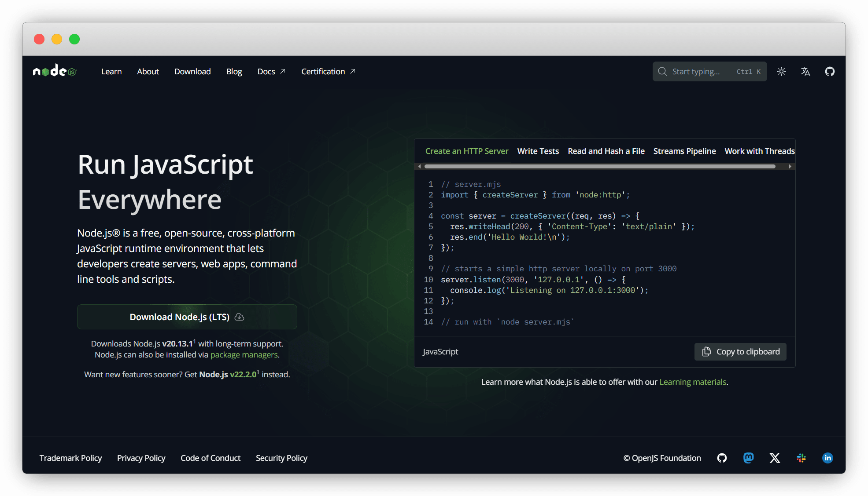Open the Learn nav item
Viewport: 868px width, 496px height.
coord(111,71)
